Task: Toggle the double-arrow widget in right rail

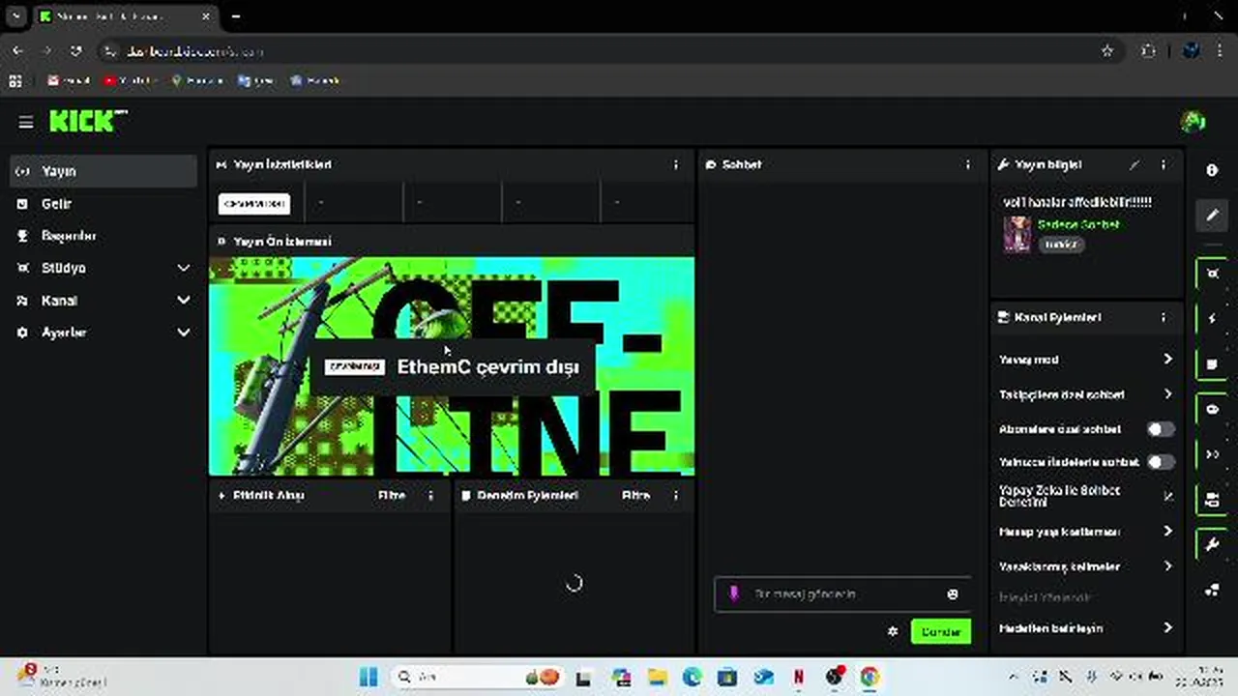Action: click(x=1212, y=454)
